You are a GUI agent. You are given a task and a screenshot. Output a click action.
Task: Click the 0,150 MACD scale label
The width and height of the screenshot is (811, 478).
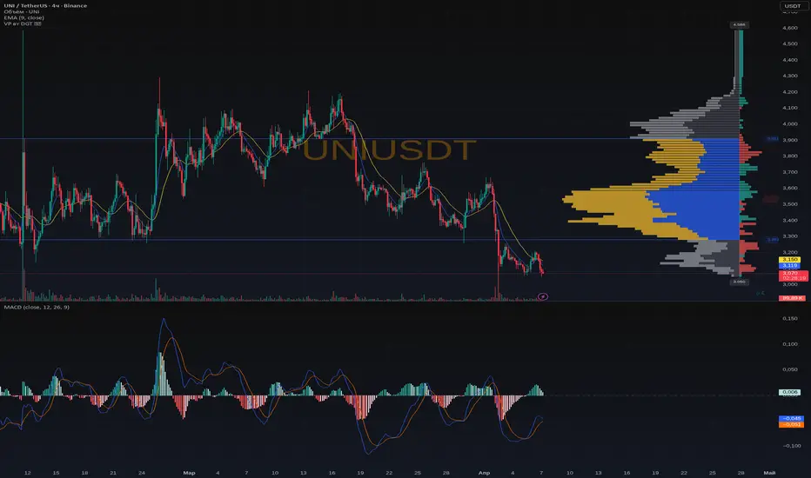pyautogui.click(x=790, y=319)
